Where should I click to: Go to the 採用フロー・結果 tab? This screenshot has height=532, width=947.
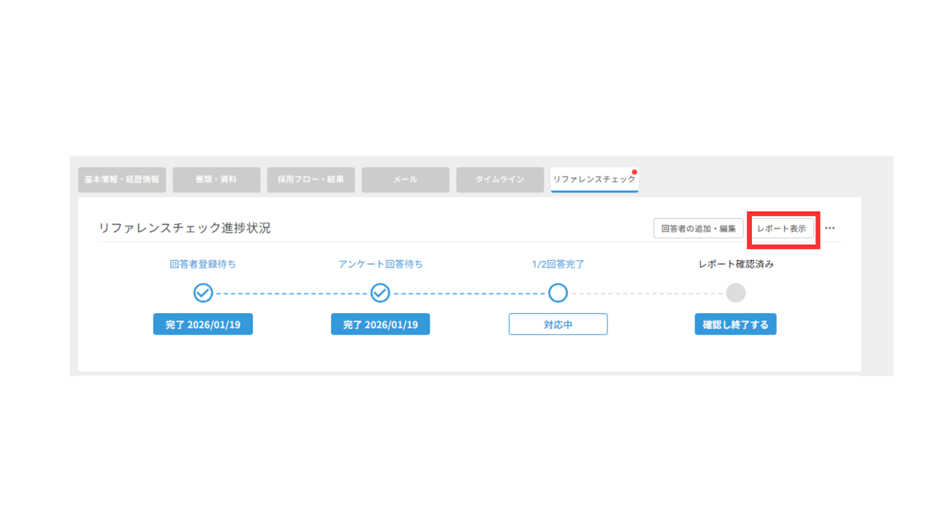click(x=311, y=180)
